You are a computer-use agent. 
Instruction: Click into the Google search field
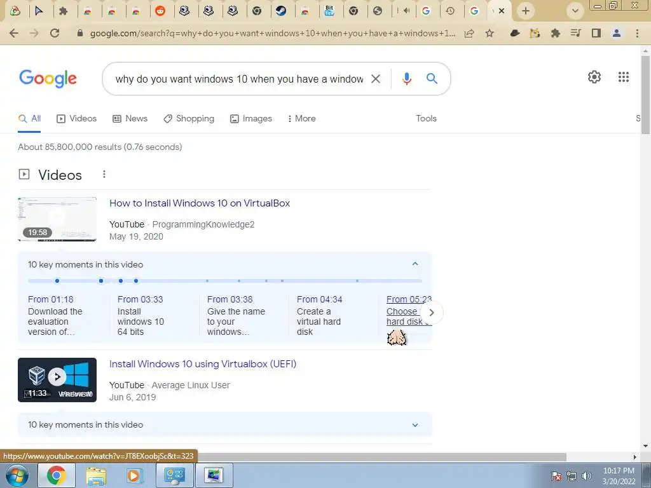tap(239, 79)
